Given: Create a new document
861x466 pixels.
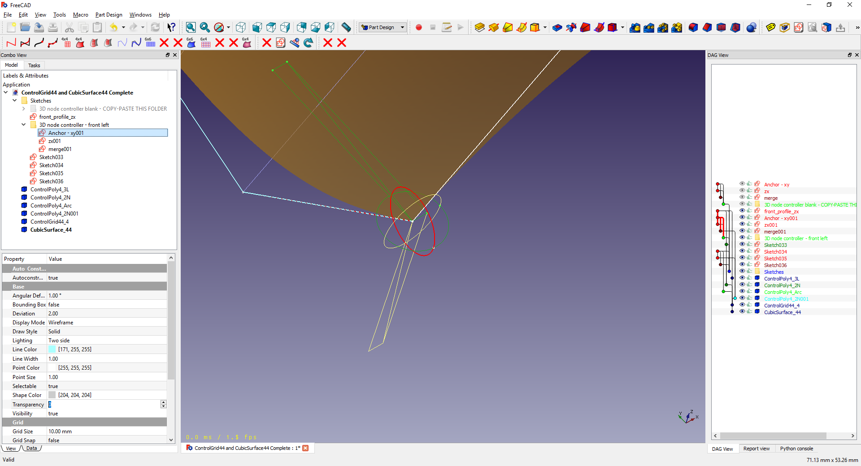Looking at the screenshot, I should pyautogui.click(x=11, y=27).
